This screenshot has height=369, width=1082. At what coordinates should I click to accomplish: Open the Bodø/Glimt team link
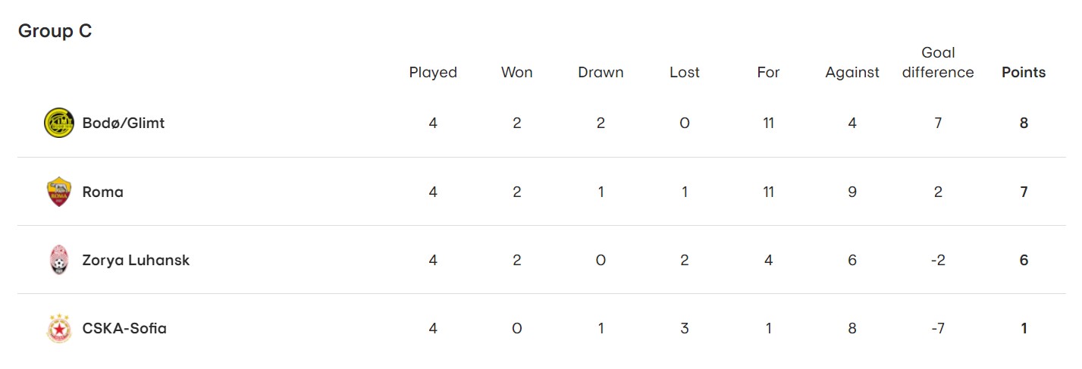(124, 123)
